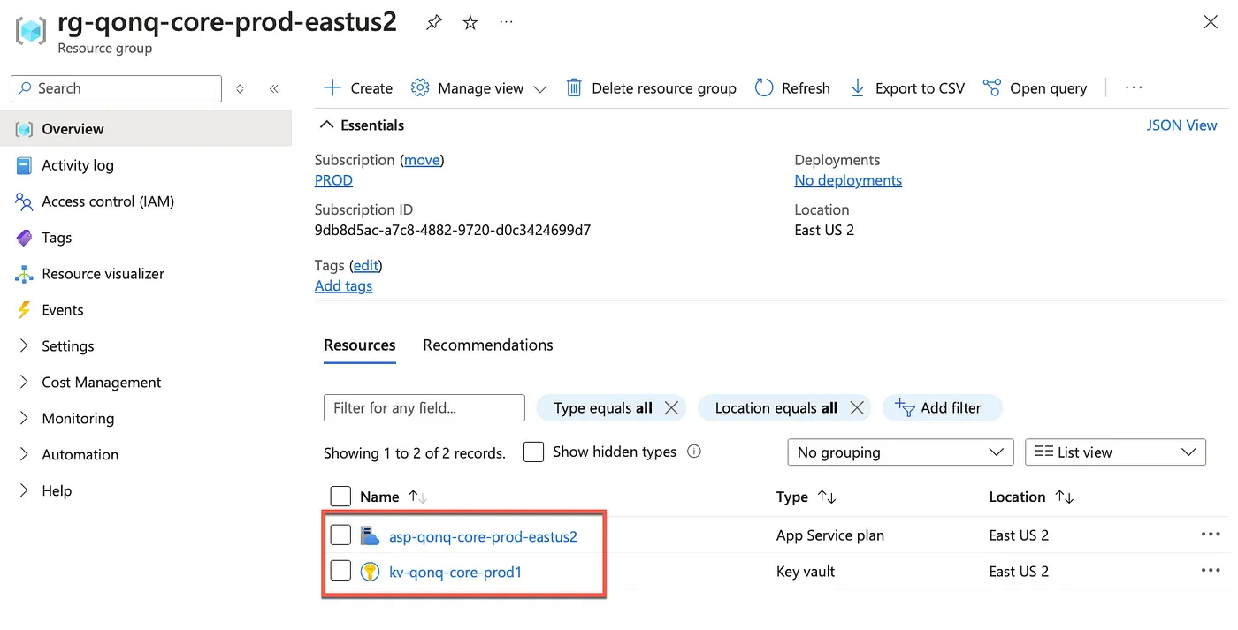
Task: Close the resource group blade
Action: click(x=1211, y=22)
